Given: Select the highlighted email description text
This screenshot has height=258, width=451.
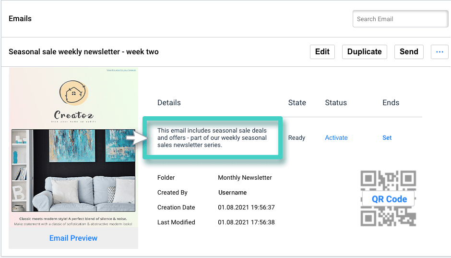Looking at the screenshot, I should [213, 138].
